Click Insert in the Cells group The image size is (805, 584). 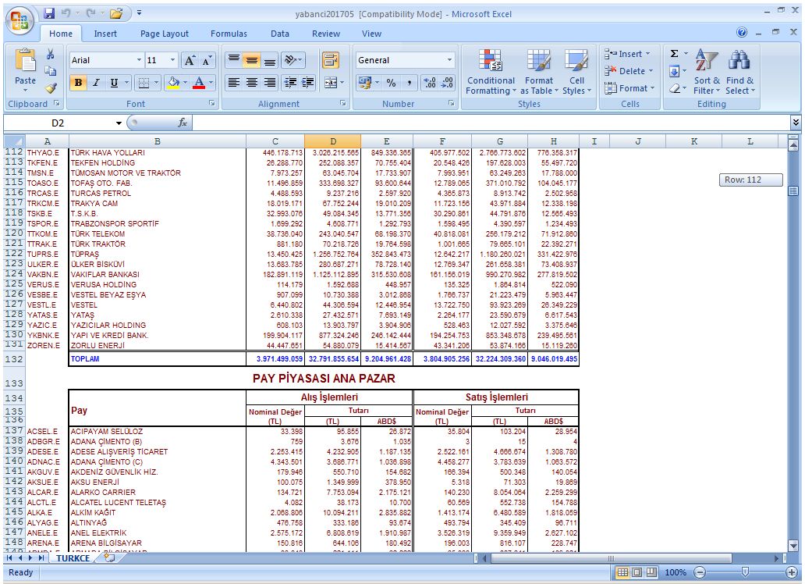629,54
